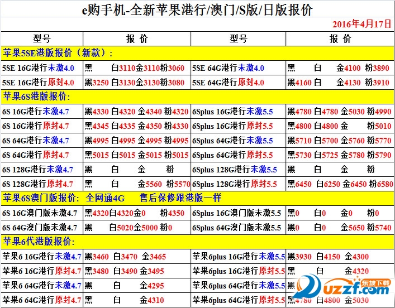Select model cell 6S 16G港行原封4.7
This screenshot has width=395, height=308.
36,126
